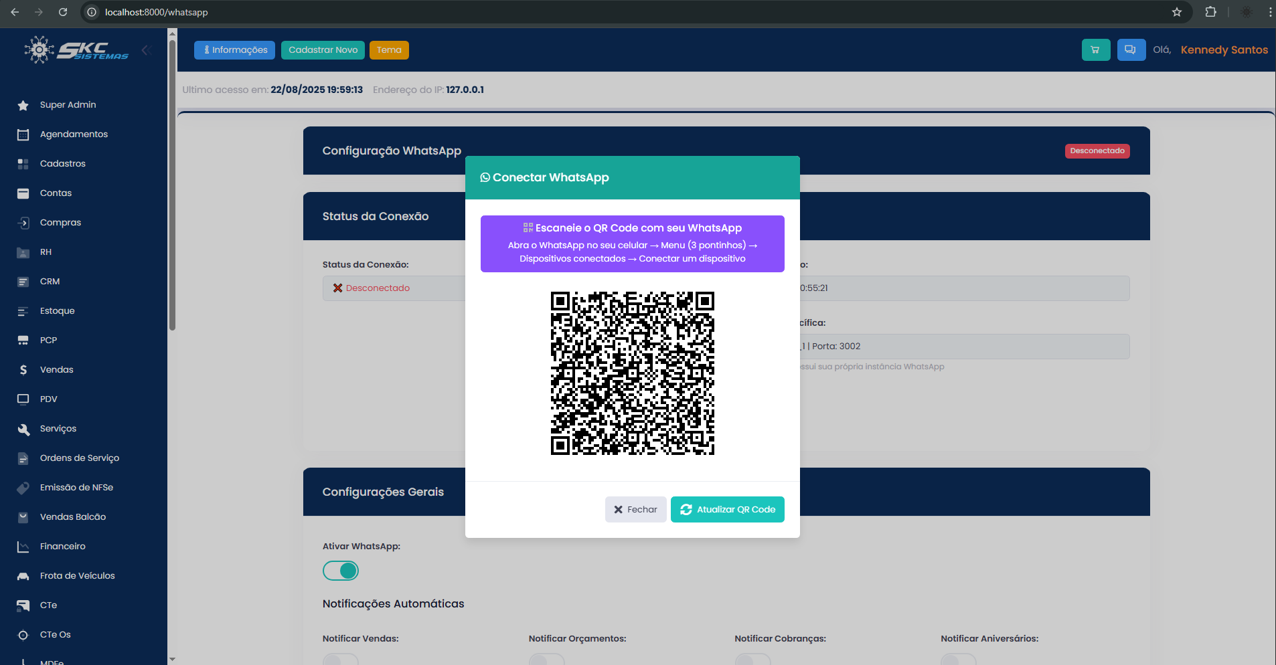Viewport: 1276px width, 665px height.
Task: Enable the Notificar Orçamentos toggle
Action: tap(546, 659)
